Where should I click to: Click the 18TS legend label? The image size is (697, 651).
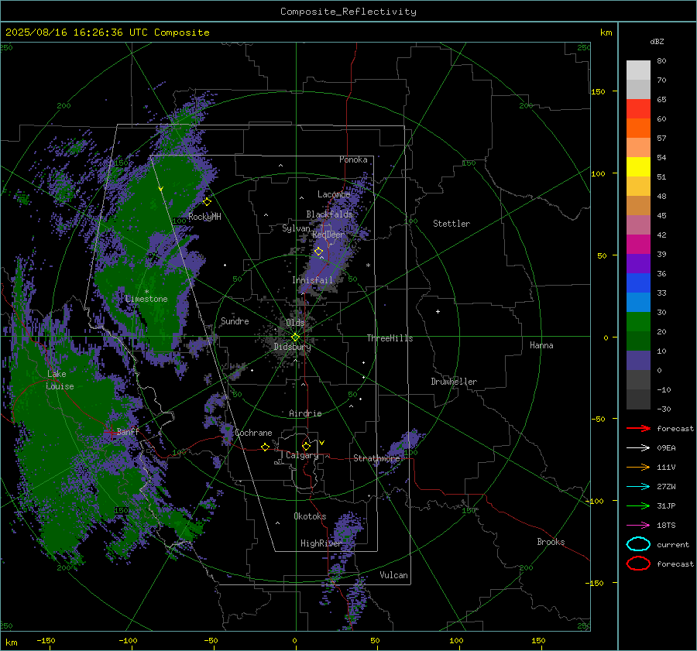666,526
